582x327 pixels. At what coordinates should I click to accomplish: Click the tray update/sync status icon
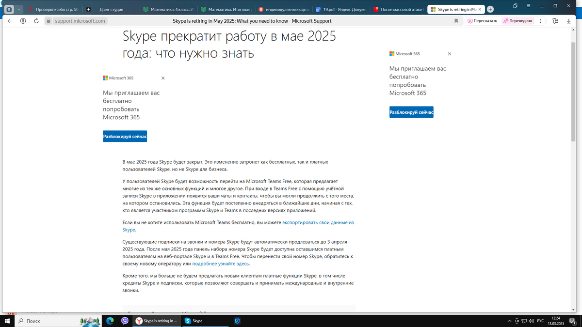click(517, 321)
